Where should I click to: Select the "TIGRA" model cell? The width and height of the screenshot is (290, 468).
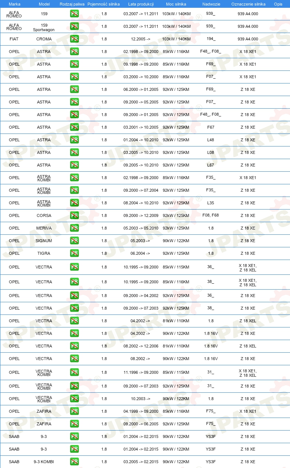pyautogui.click(x=44, y=253)
